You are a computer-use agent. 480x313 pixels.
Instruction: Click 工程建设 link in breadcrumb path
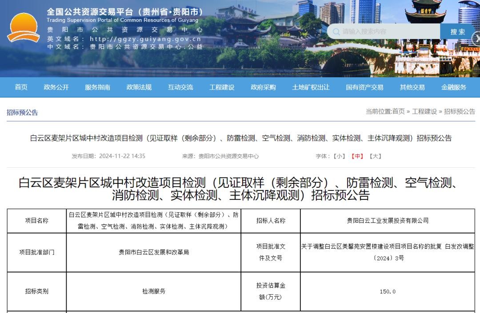[x=424, y=112]
